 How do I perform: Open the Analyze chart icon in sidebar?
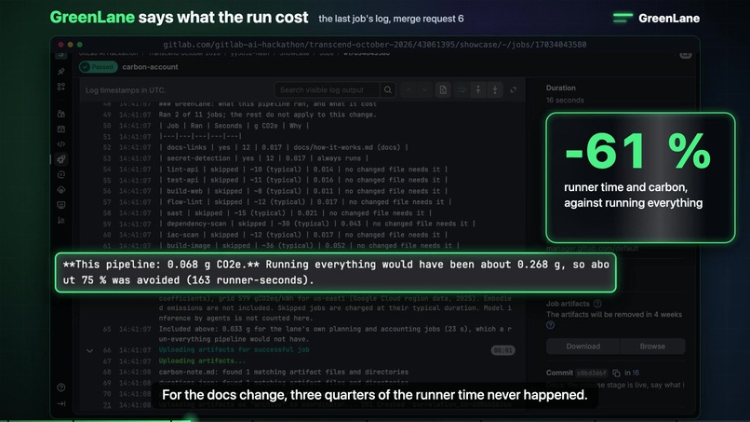(x=61, y=221)
